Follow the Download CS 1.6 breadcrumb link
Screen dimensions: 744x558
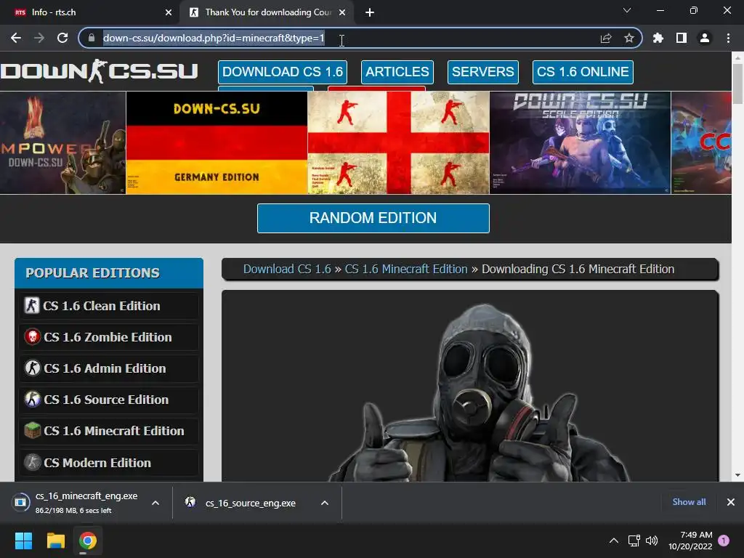(x=287, y=269)
